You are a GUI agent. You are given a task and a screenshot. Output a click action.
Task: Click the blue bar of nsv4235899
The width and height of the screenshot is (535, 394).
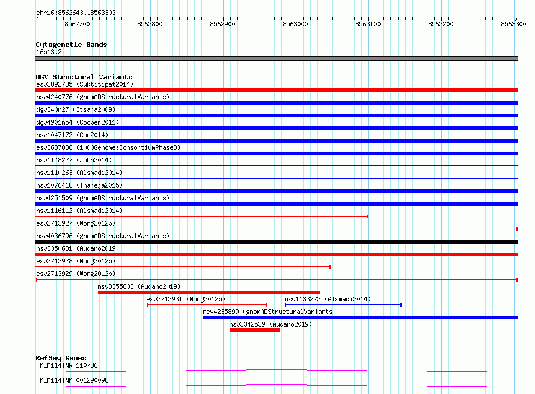[x=361, y=318]
